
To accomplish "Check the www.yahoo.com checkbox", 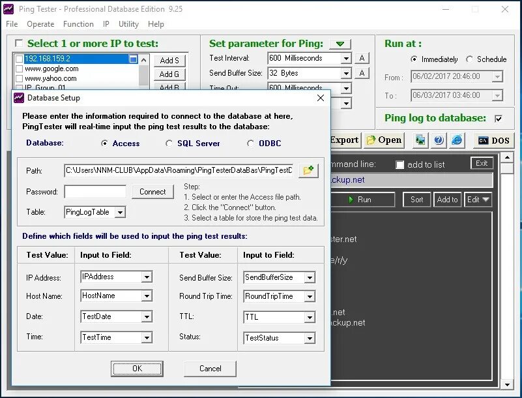I will click(x=20, y=78).
